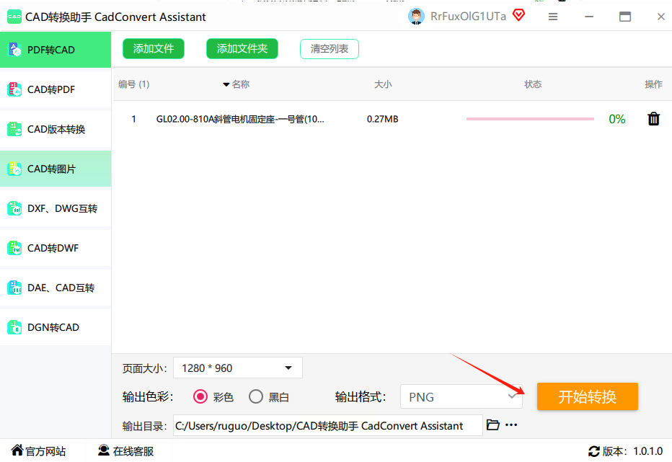Open the 输出格式 PNG dropdown
Viewport: 672px width, 462px height.
pyautogui.click(x=461, y=396)
